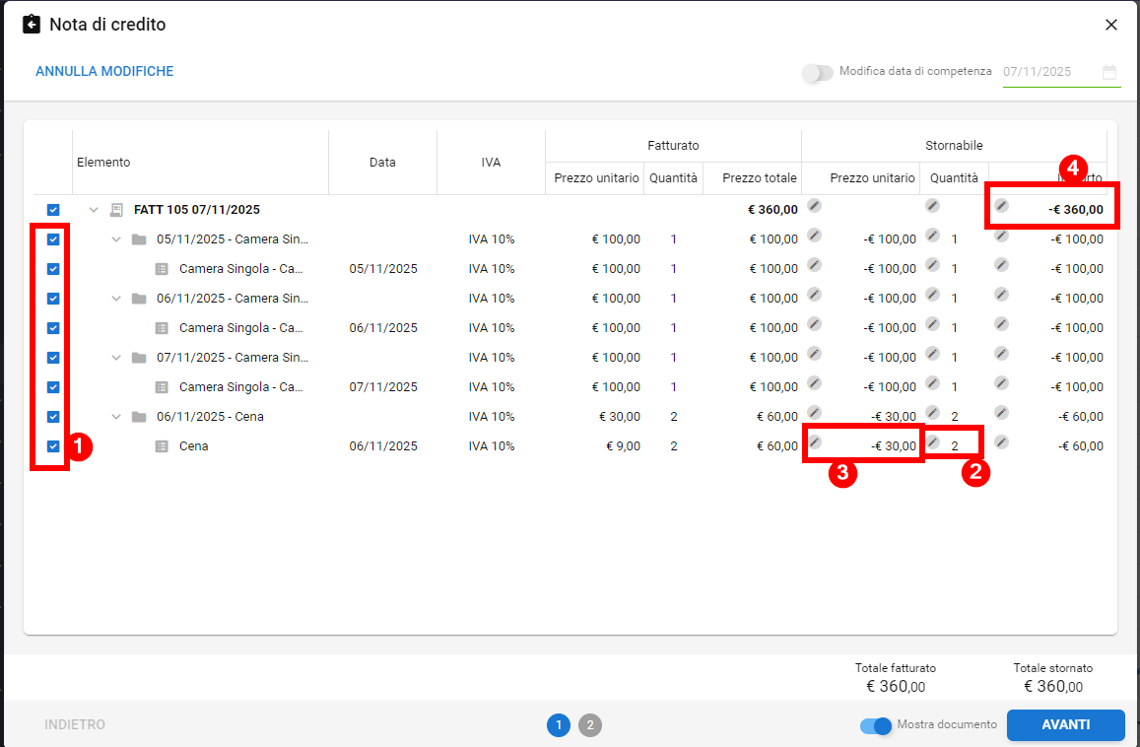Edit amount pencil on 05/11/2025 Camera folder row

1001,236
